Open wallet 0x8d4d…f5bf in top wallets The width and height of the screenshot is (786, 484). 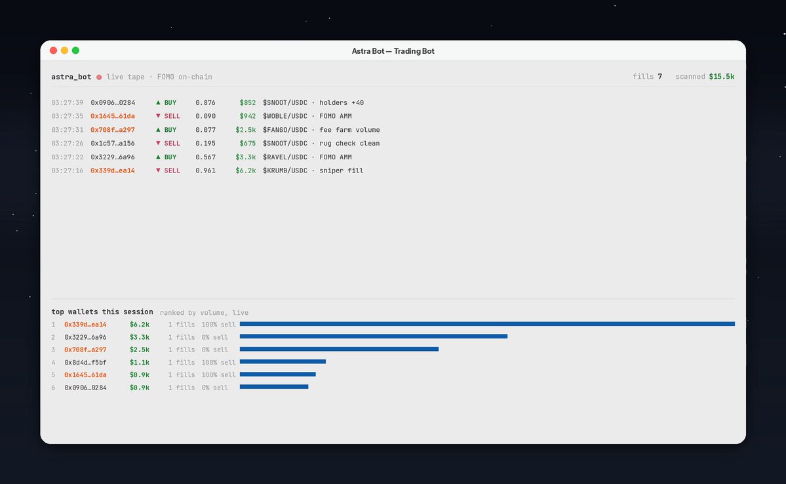[85, 362]
